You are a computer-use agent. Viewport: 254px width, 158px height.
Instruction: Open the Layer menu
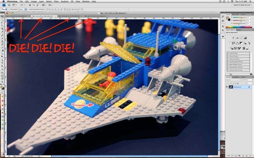pyautogui.click(x=41, y=1)
